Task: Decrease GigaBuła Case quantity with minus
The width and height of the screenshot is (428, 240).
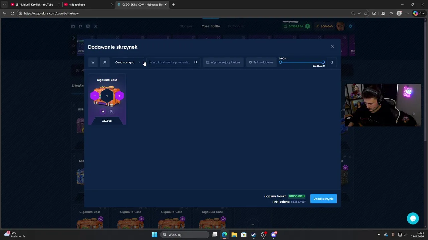Action: click(95, 96)
